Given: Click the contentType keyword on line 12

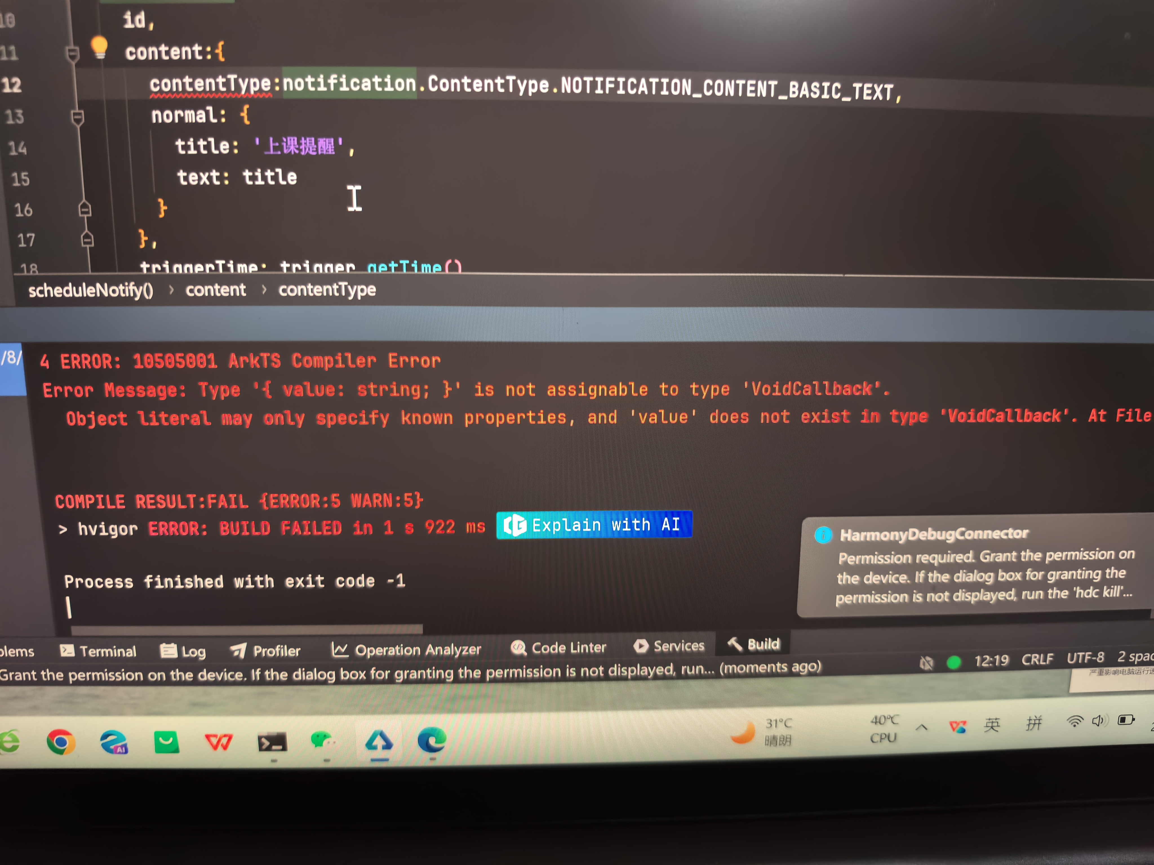Looking at the screenshot, I should click(210, 84).
